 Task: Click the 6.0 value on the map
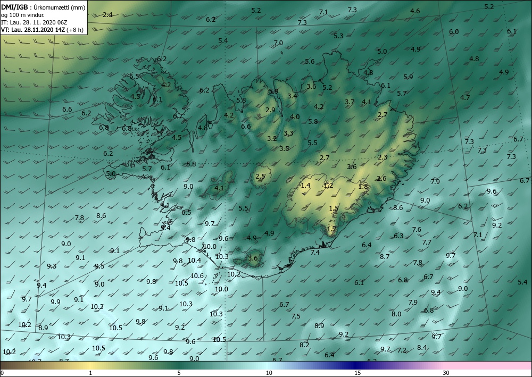tap(454, 32)
